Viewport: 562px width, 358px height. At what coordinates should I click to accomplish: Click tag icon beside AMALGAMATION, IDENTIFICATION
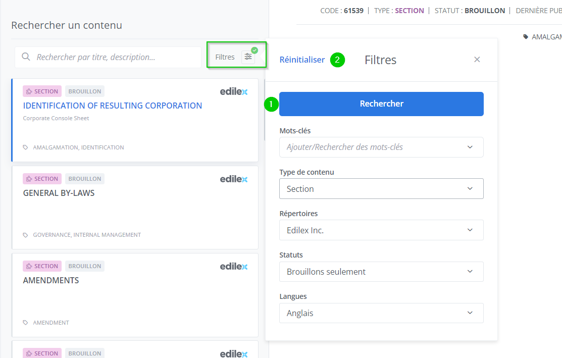coord(26,147)
